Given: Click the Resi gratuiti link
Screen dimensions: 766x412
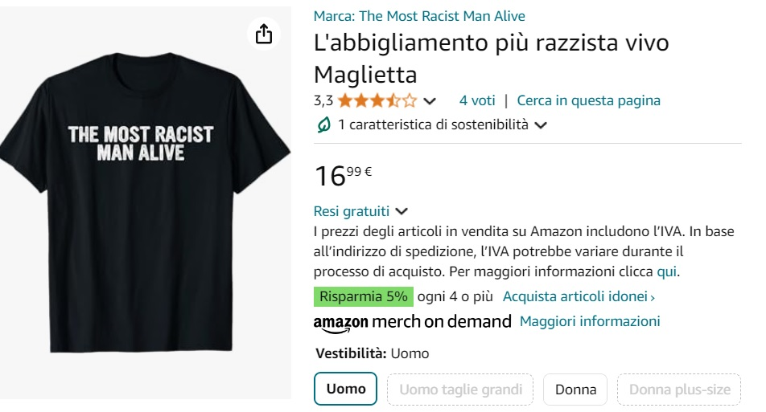Looking at the screenshot, I should point(352,211).
